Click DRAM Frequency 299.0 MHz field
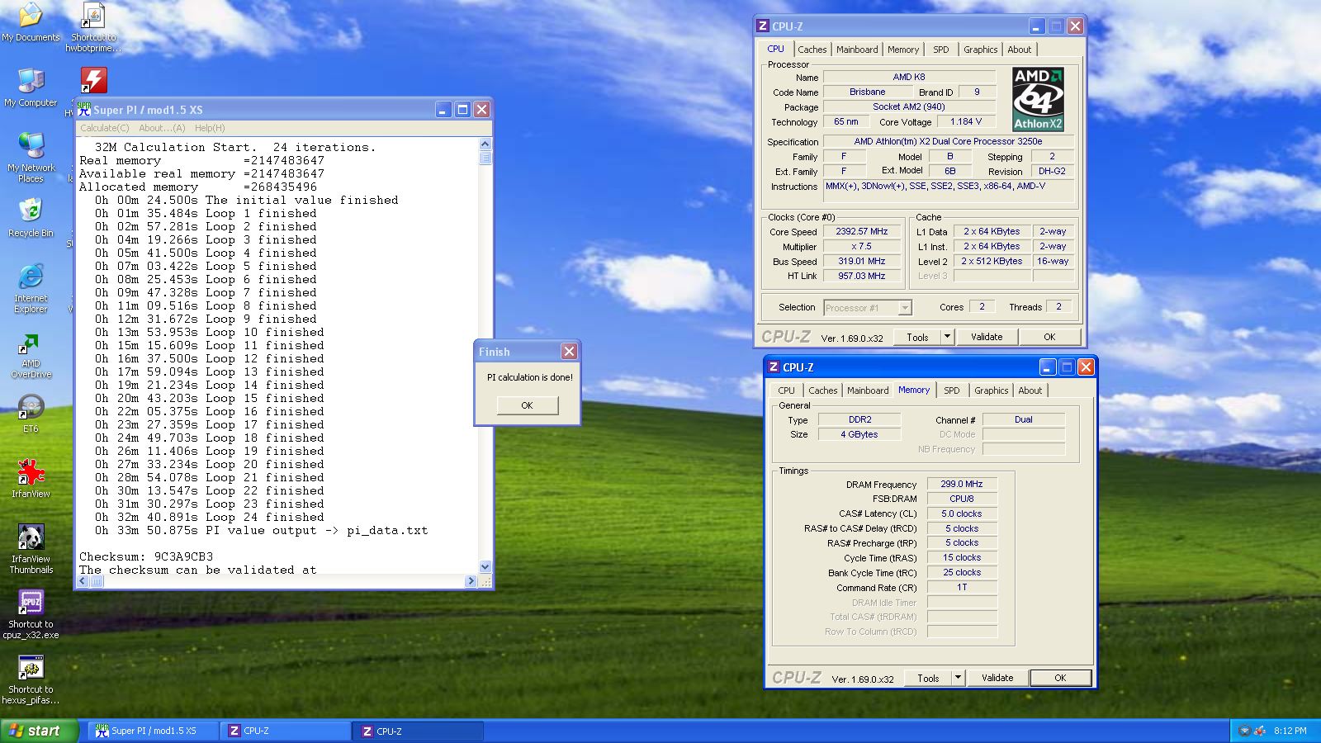The width and height of the screenshot is (1321, 743). [962, 484]
